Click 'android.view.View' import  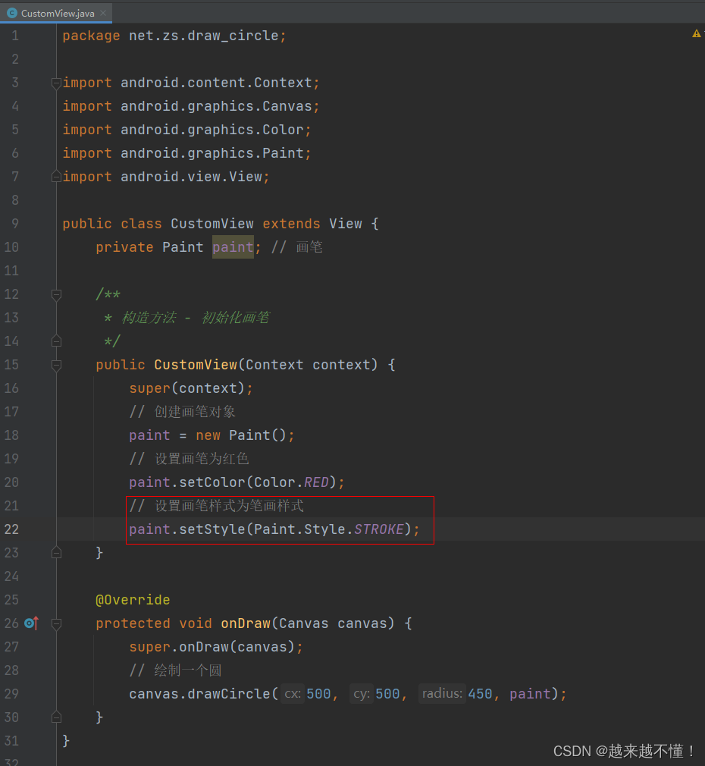[191, 177]
